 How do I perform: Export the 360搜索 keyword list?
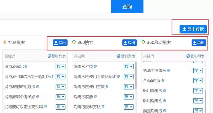[x=129, y=43]
